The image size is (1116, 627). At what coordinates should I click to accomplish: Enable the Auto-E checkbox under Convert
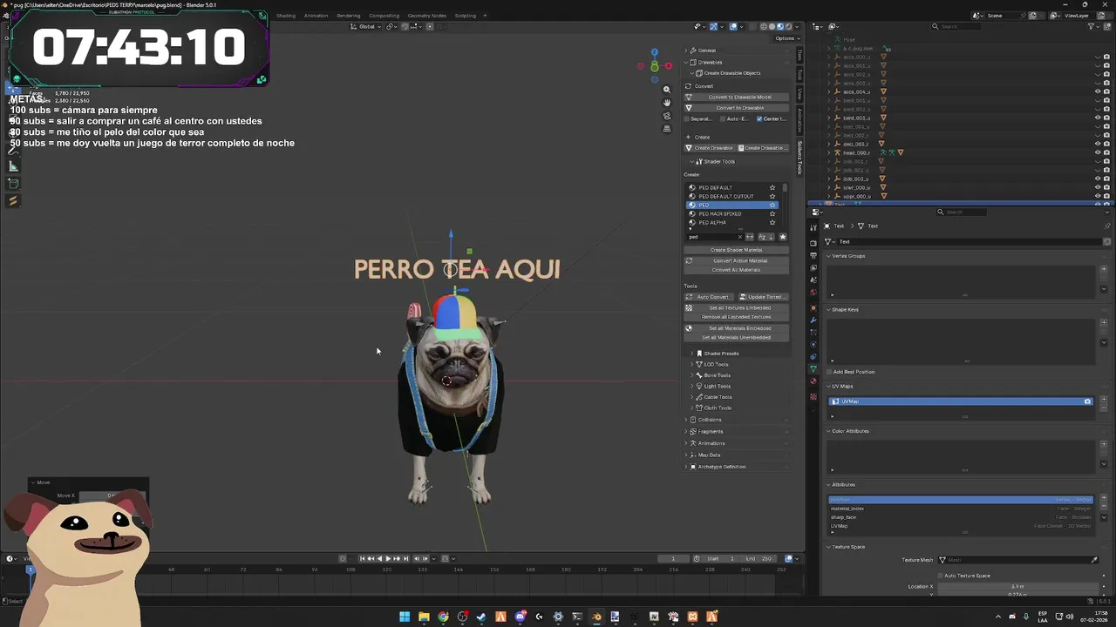723,118
